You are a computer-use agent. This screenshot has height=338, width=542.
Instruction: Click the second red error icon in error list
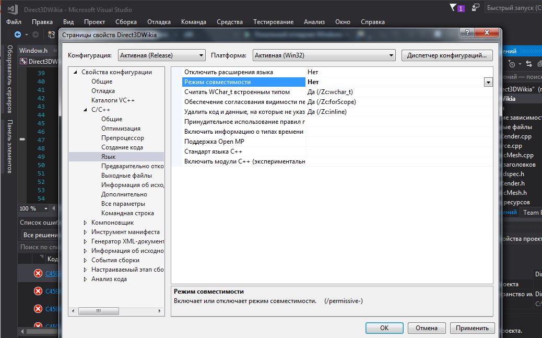tap(38, 291)
